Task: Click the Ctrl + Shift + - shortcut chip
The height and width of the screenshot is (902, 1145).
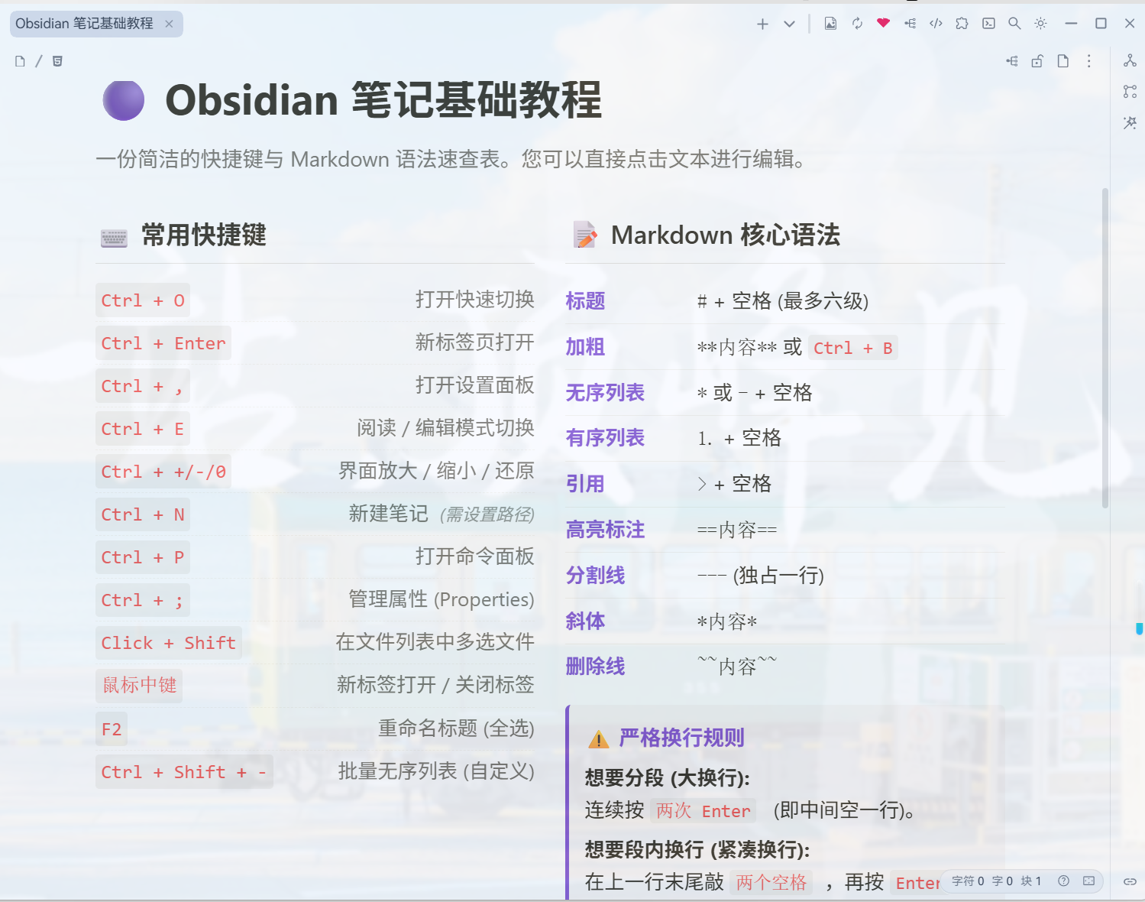Action: point(184,772)
